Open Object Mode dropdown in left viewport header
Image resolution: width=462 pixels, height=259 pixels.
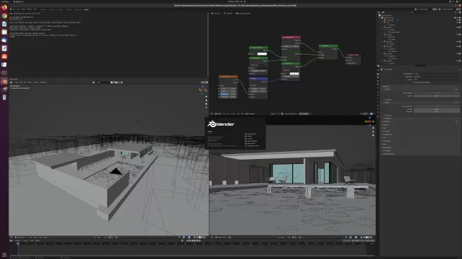tap(21, 237)
